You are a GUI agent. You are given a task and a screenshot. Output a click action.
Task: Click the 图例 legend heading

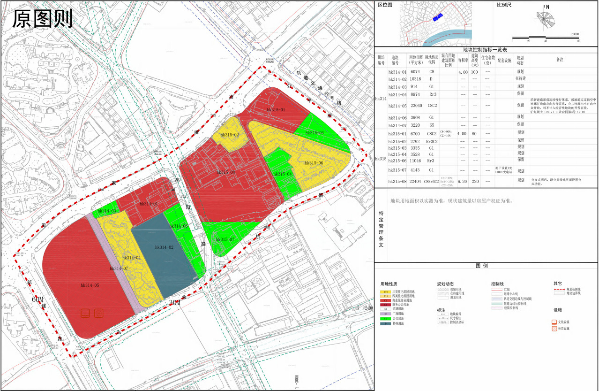coord(482,266)
